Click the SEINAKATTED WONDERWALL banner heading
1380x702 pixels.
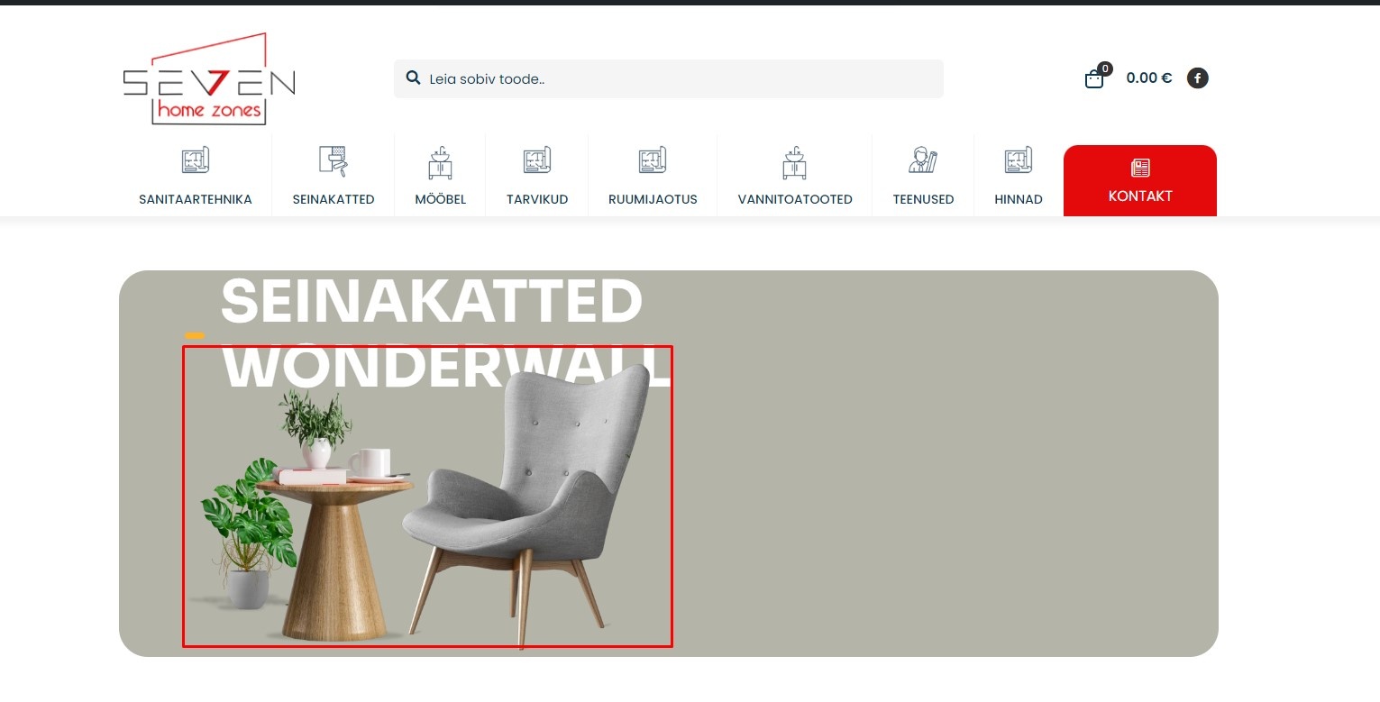pyautogui.click(x=446, y=333)
